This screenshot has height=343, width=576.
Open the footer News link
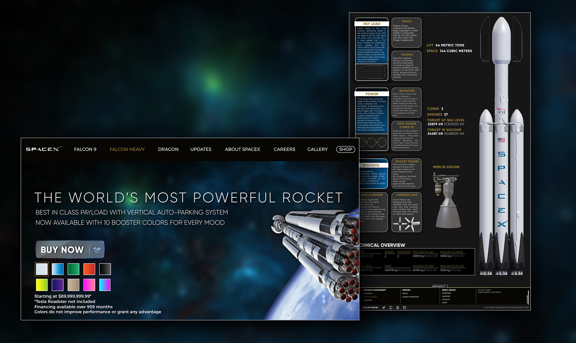(405, 293)
